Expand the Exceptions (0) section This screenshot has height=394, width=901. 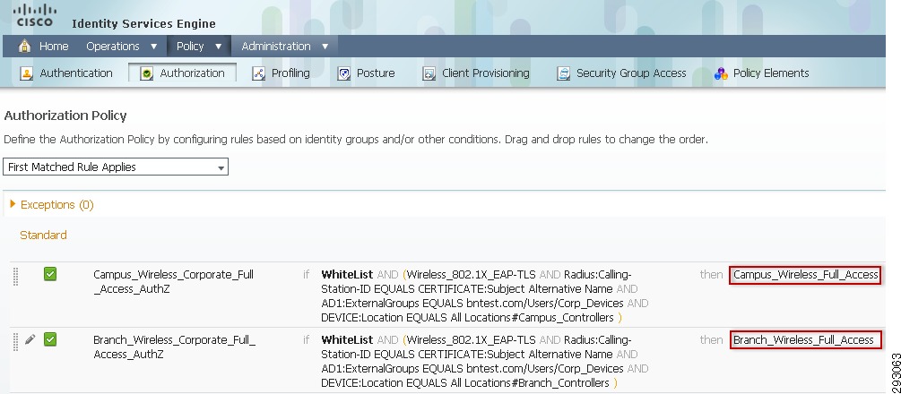point(13,204)
